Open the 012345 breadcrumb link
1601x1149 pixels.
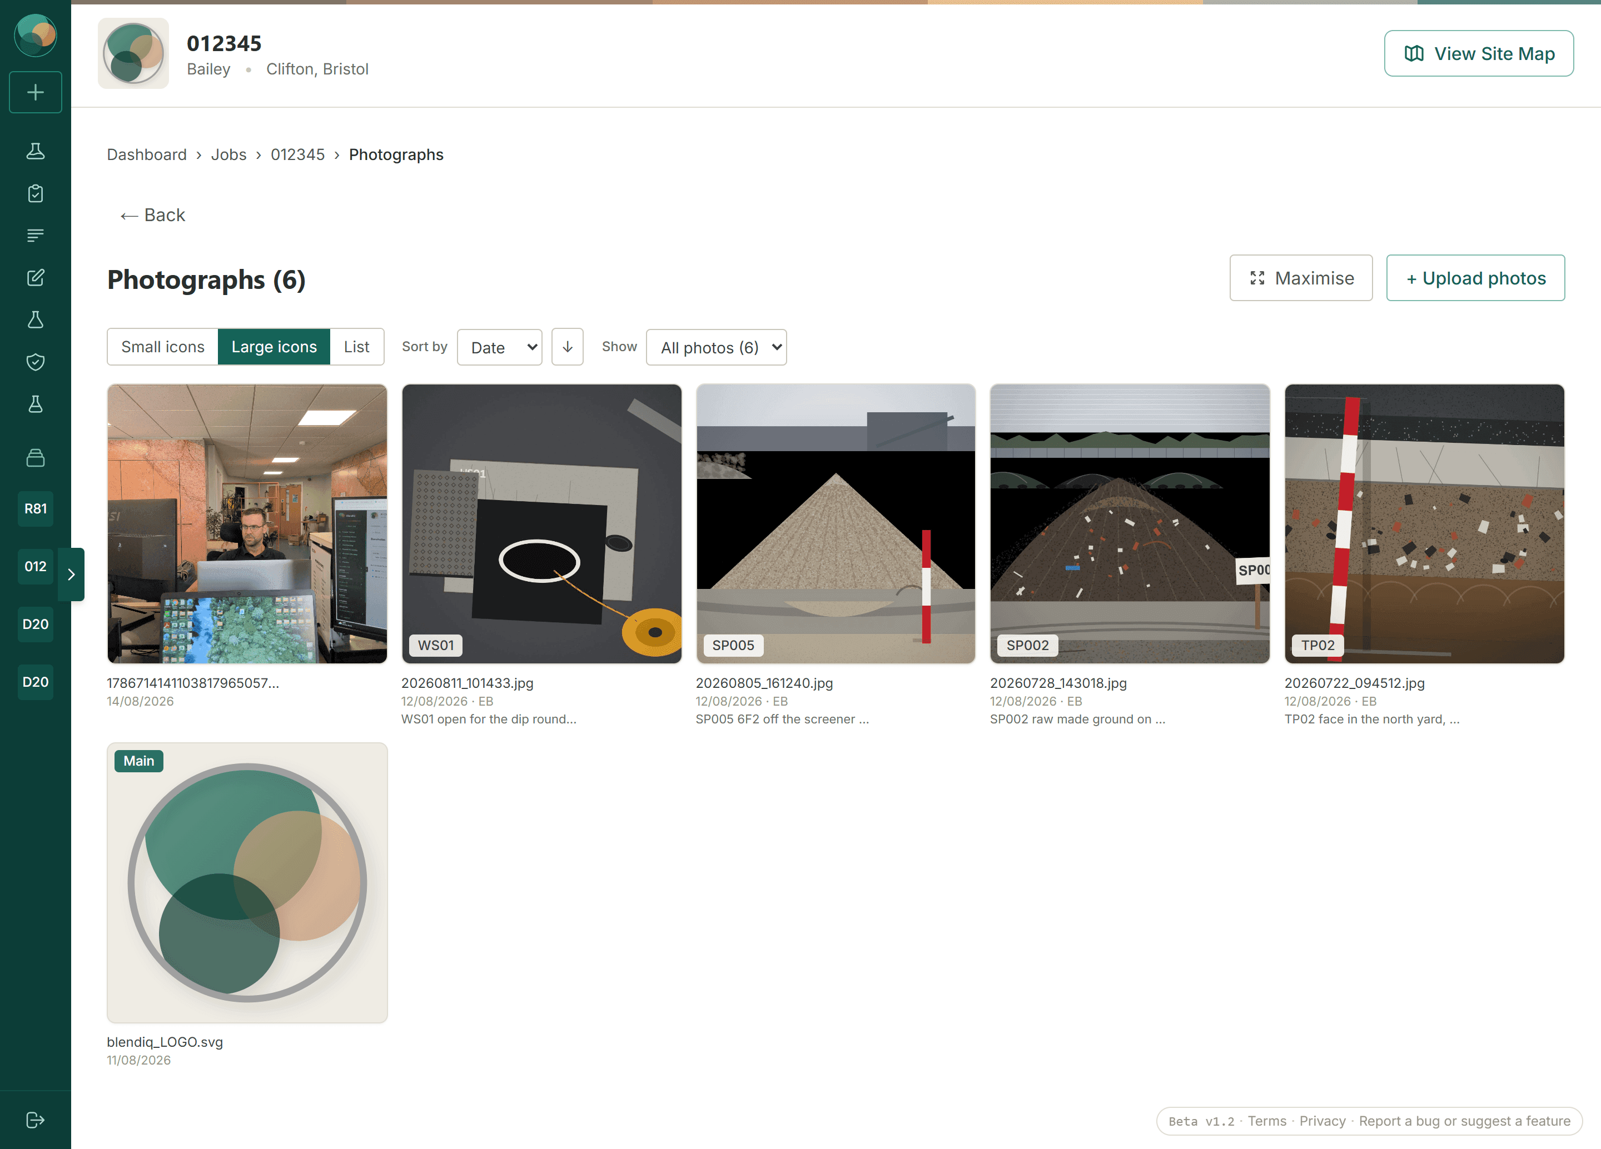coord(298,154)
